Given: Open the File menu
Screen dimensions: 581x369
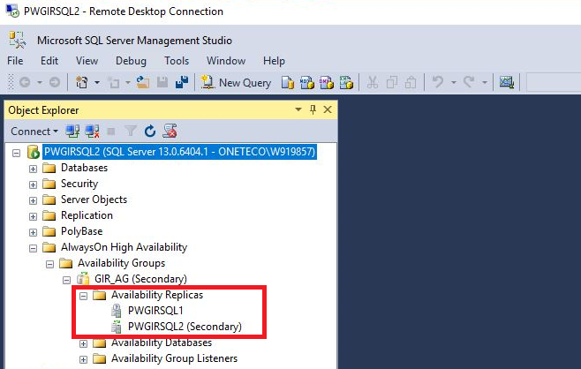Looking at the screenshot, I should [15, 61].
